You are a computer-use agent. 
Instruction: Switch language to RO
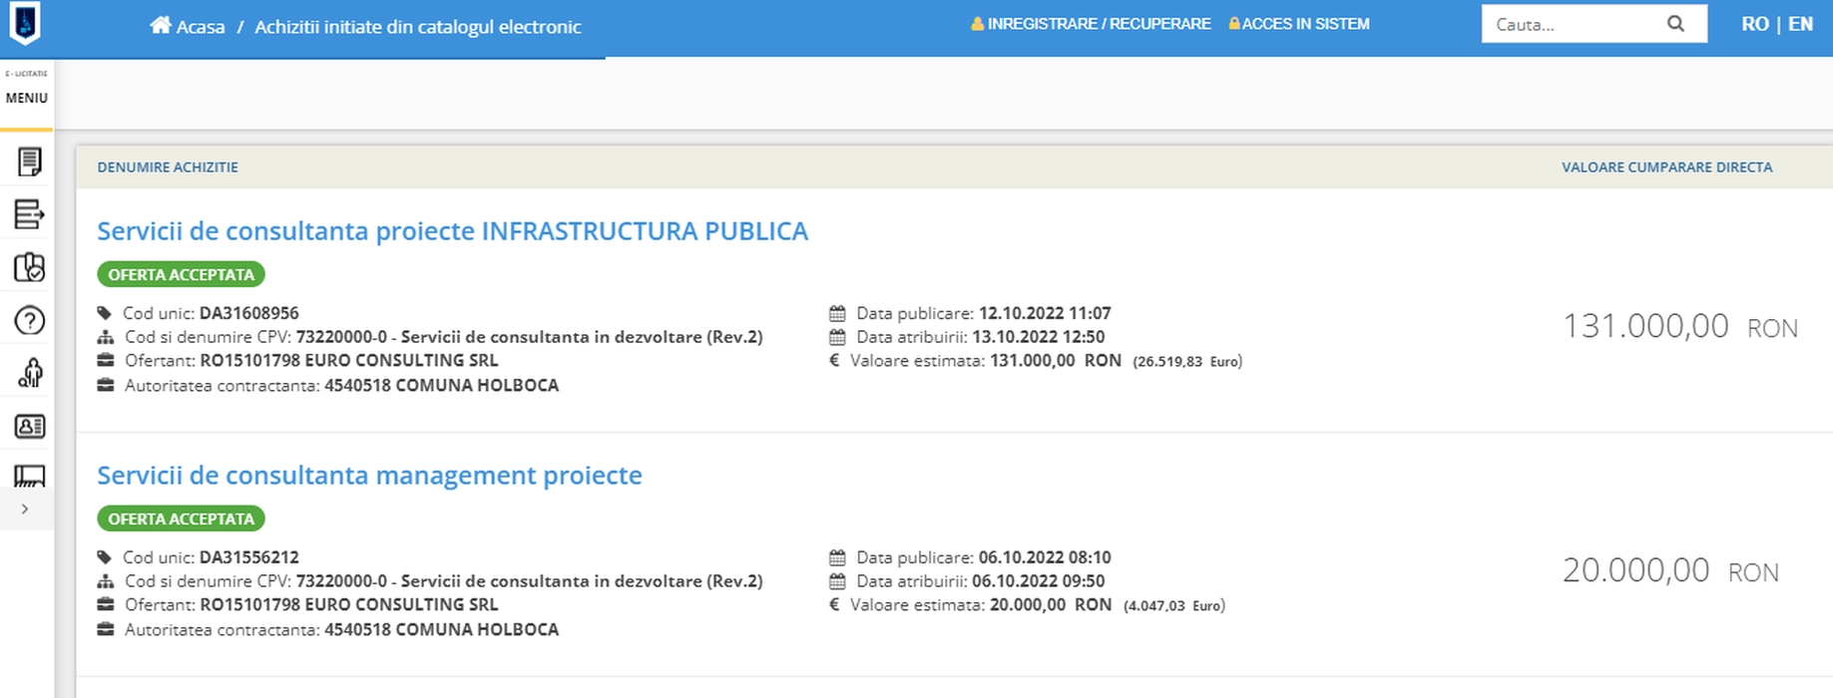(1755, 24)
